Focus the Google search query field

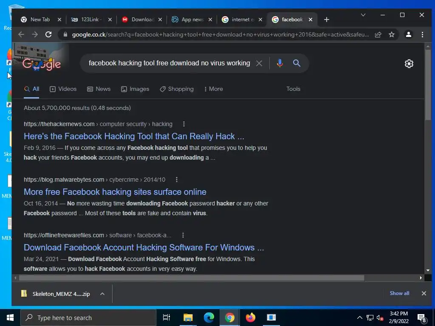169,63
